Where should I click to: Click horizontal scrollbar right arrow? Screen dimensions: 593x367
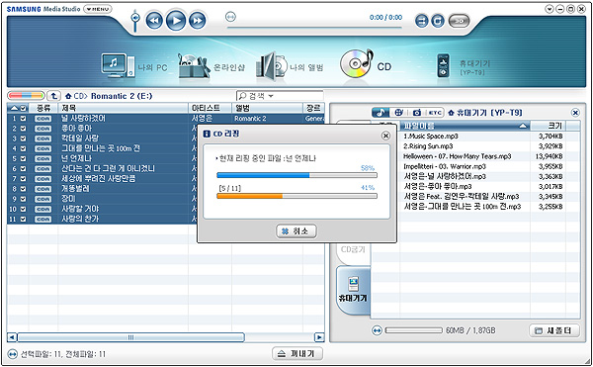coord(319,337)
